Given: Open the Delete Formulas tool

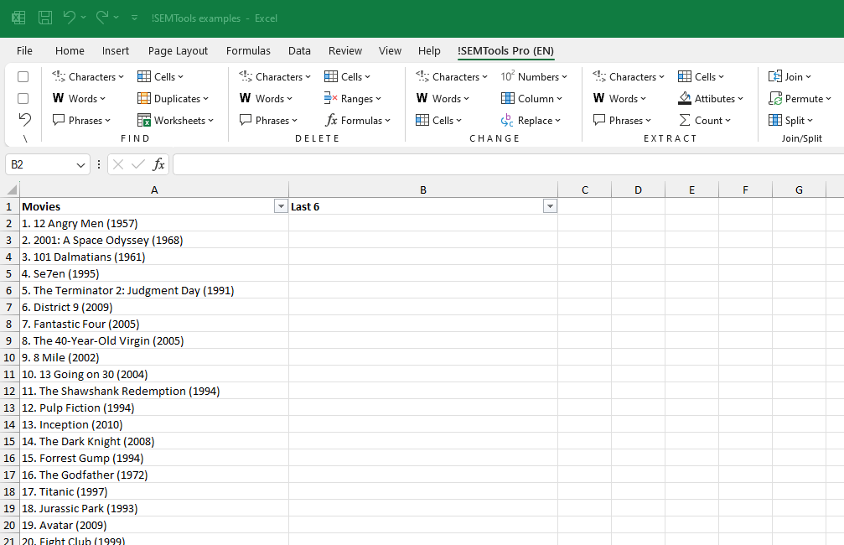Looking at the screenshot, I should coord(359,120).
